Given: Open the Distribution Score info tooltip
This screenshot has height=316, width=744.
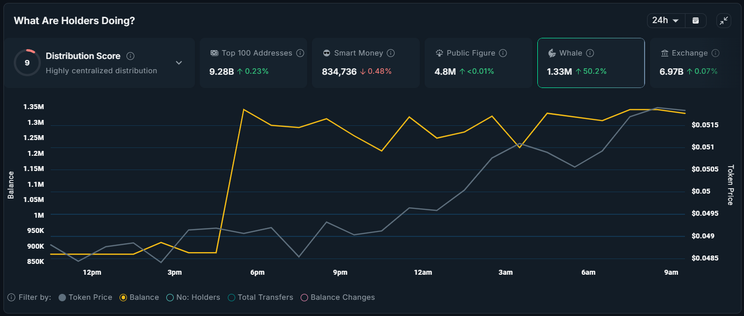Looking at the screenshot, I should coord(130,56).
